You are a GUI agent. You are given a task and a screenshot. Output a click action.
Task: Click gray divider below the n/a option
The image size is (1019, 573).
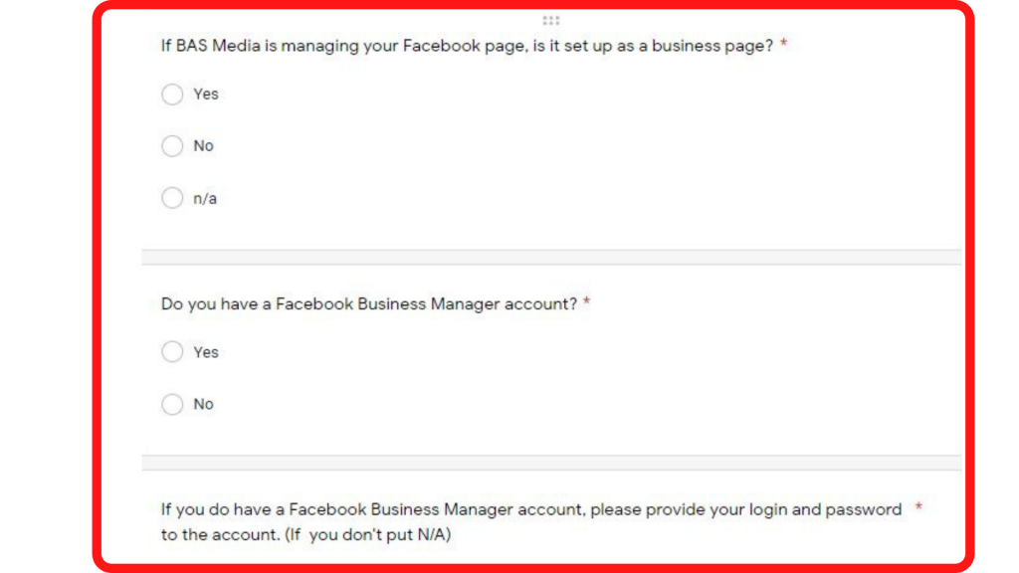[551, 258]
